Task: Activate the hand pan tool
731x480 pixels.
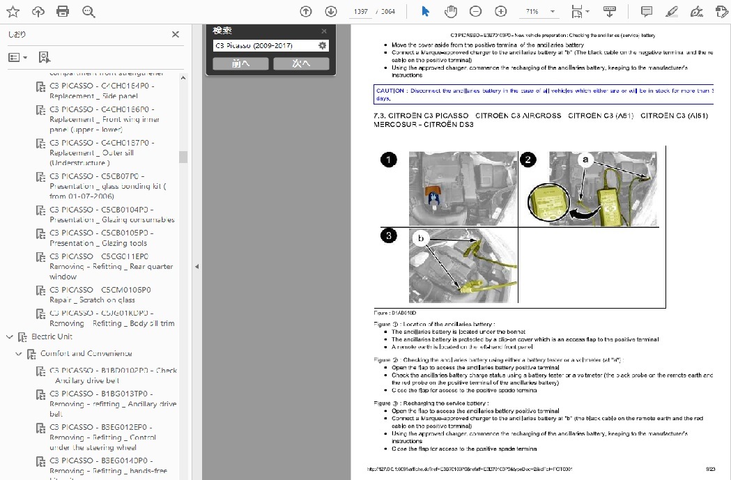Action: (450, 12)
